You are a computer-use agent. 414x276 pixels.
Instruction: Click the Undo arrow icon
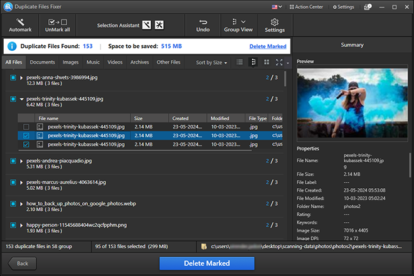tap(203, 21)
